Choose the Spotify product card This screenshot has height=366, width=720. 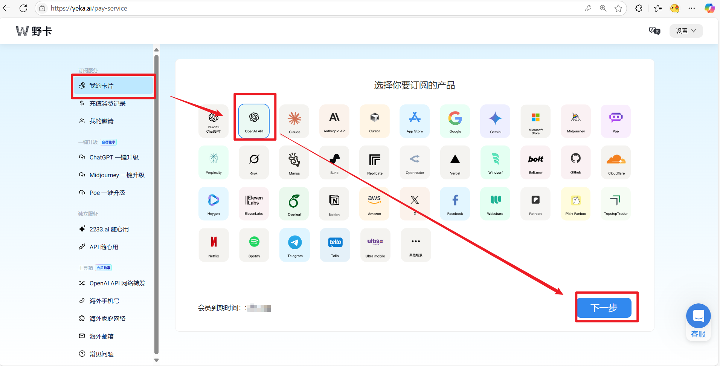pyautogui.click(x=254, y=245)
